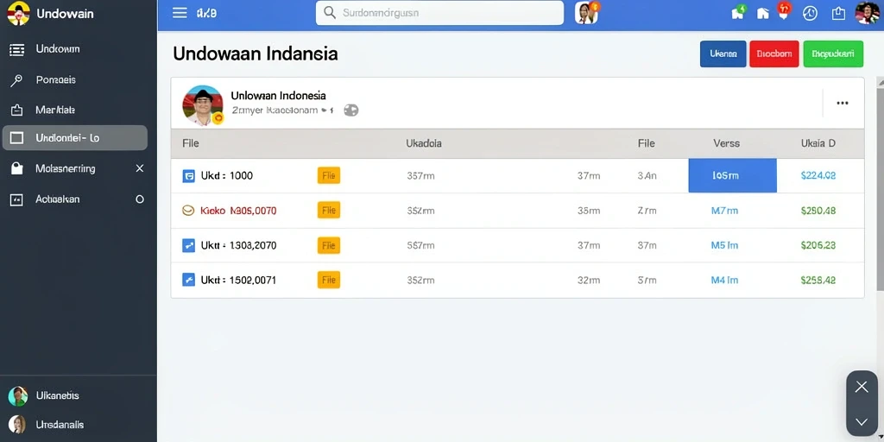Click the circle icon of Kieko row
The image size is (884, 442).
tap(188, 211)
